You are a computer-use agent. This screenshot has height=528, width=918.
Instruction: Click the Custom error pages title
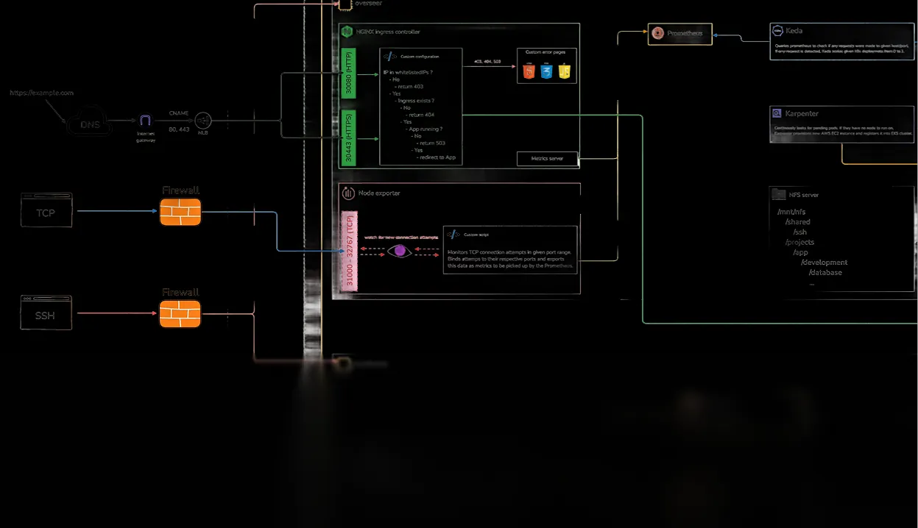tap(545, 52)
